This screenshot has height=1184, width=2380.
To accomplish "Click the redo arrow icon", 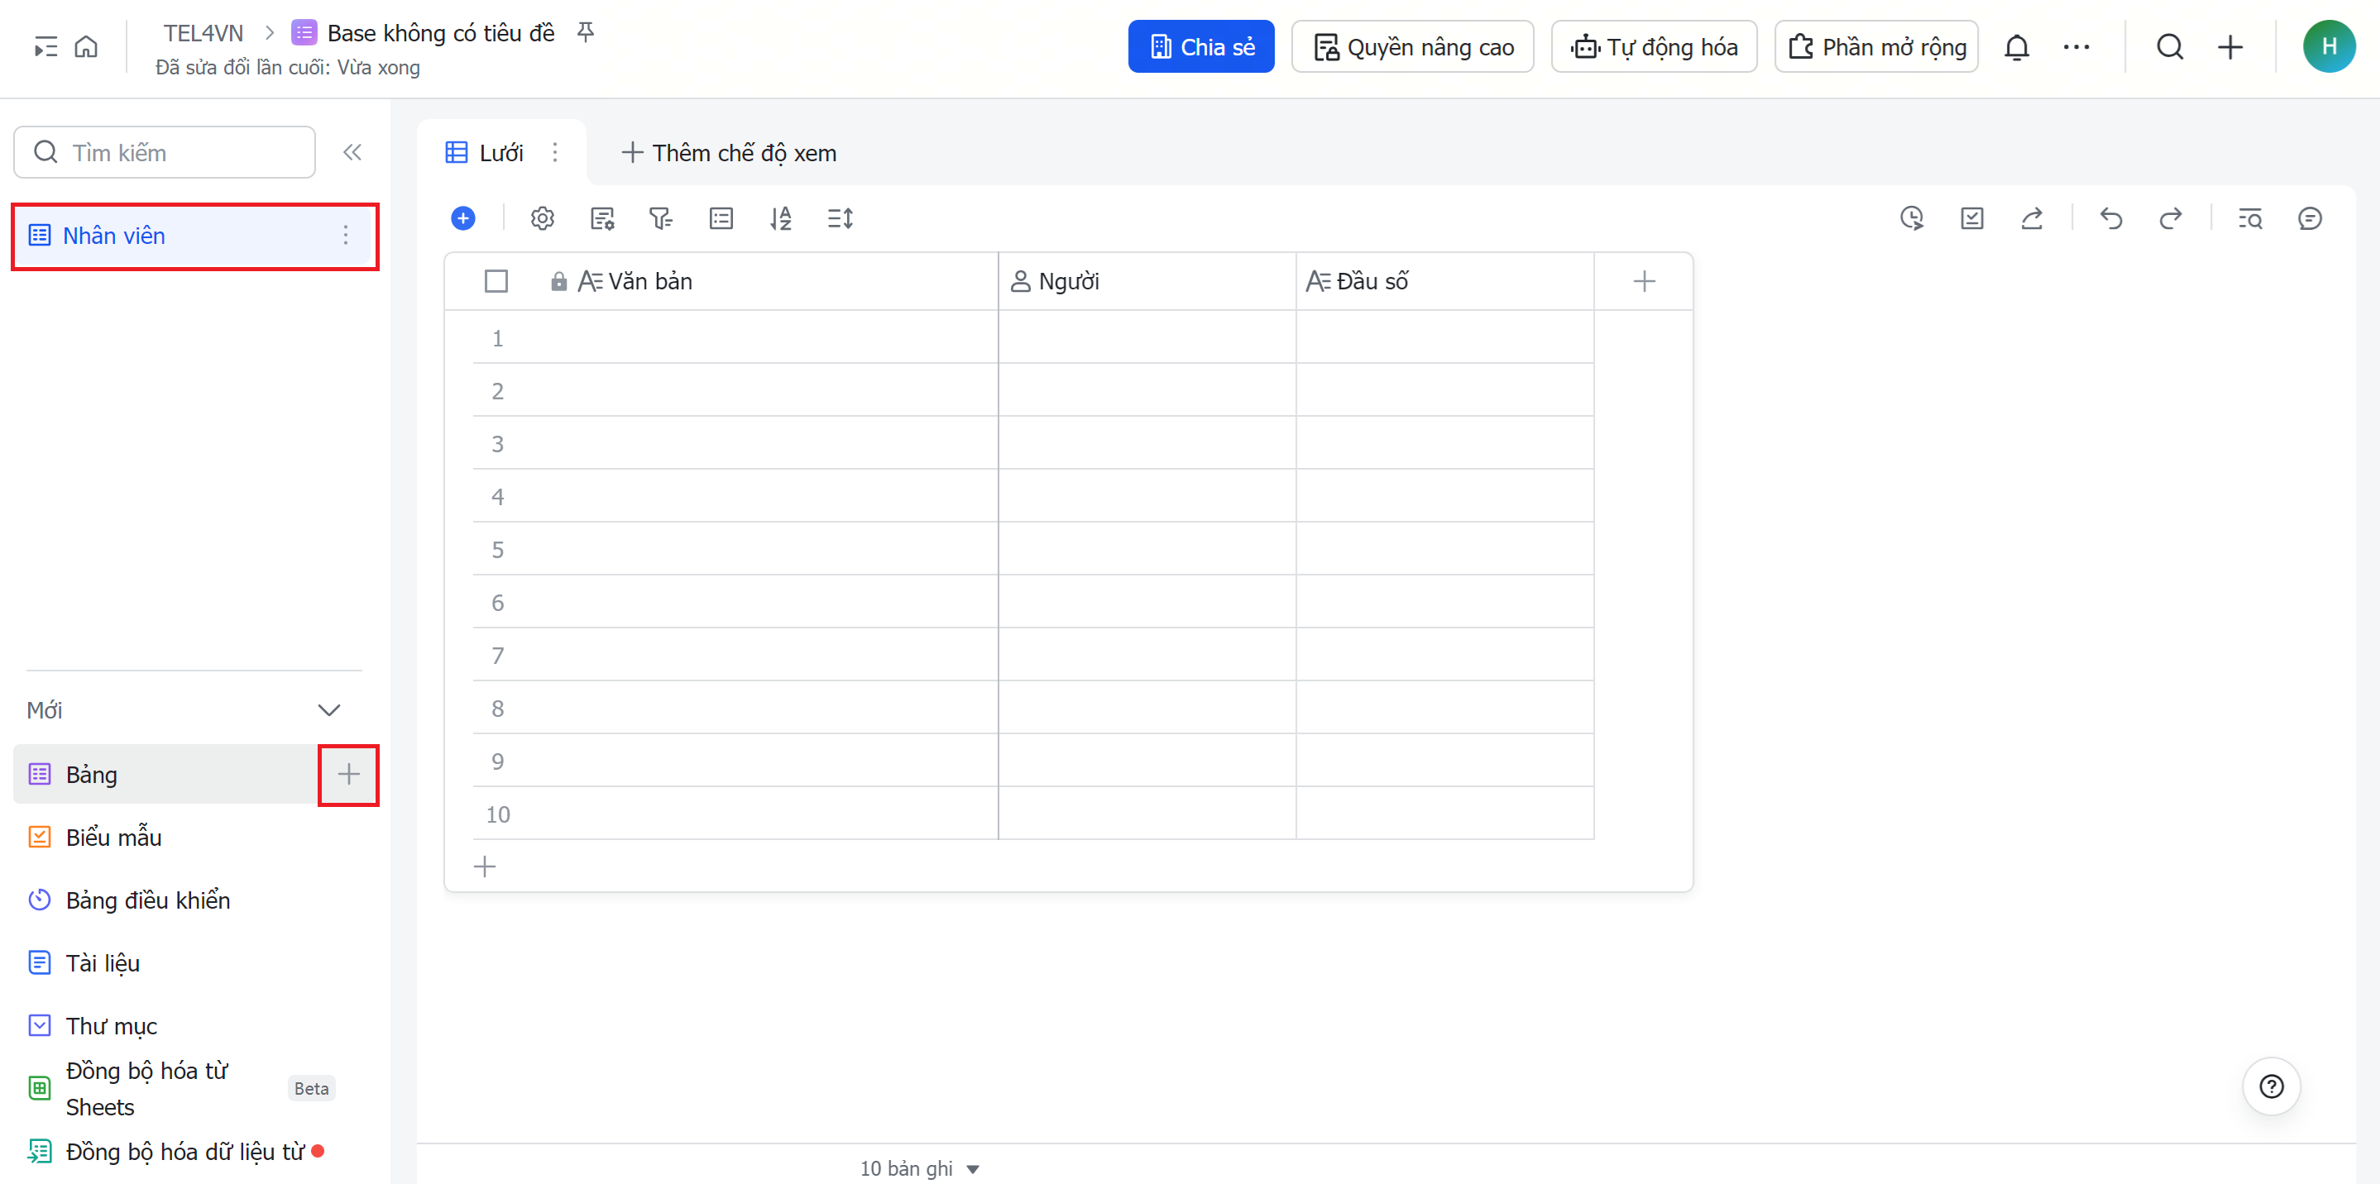I will [x=2170, y=219].
